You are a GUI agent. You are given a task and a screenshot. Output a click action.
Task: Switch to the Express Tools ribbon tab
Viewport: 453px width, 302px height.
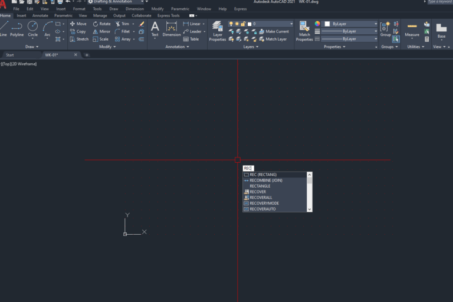[169, 15]
